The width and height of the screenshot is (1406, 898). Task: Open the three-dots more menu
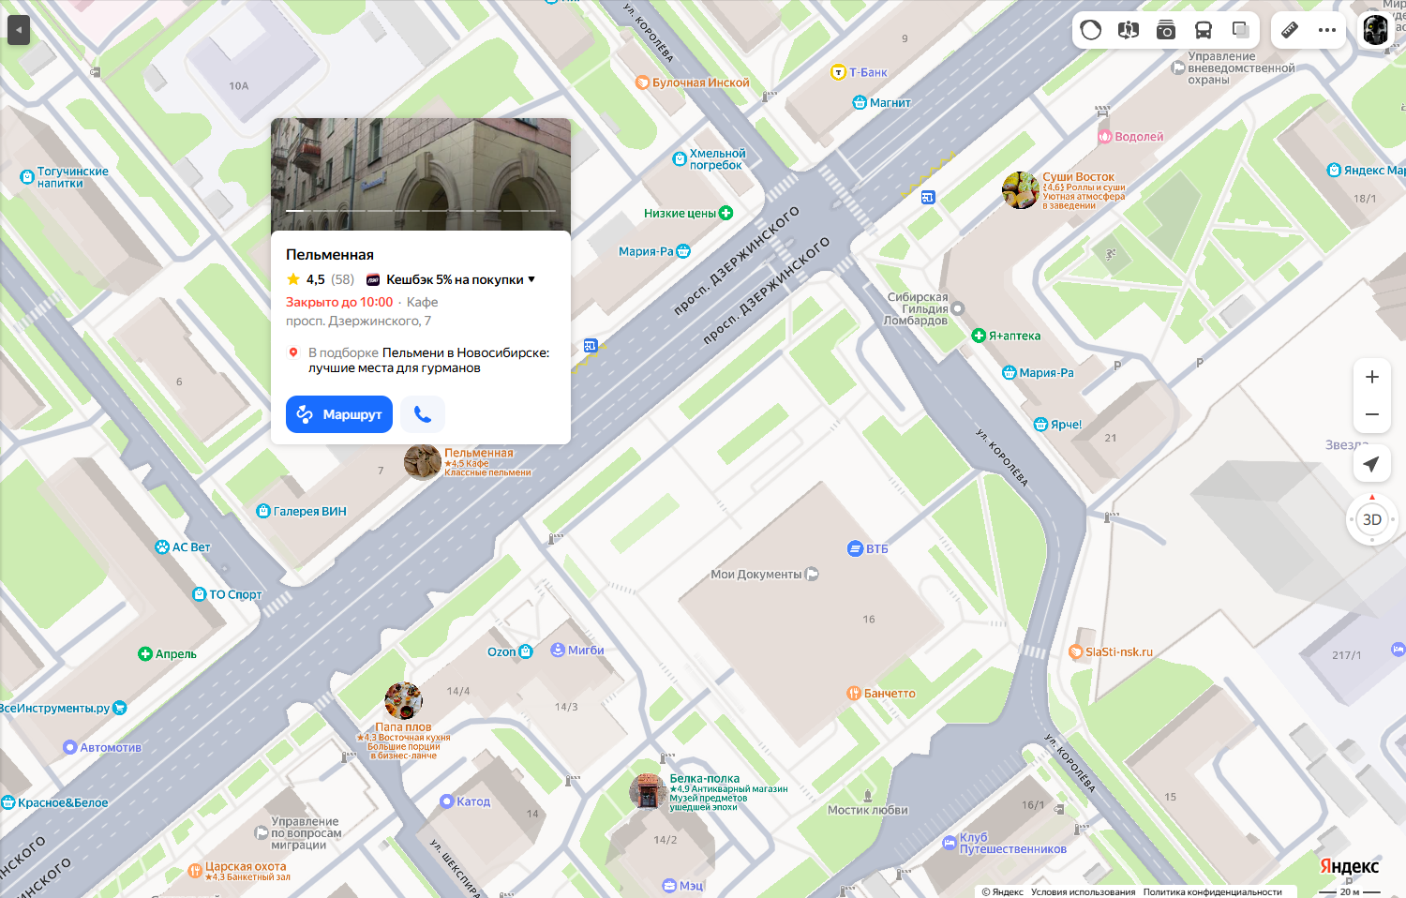coord(1327,30)
